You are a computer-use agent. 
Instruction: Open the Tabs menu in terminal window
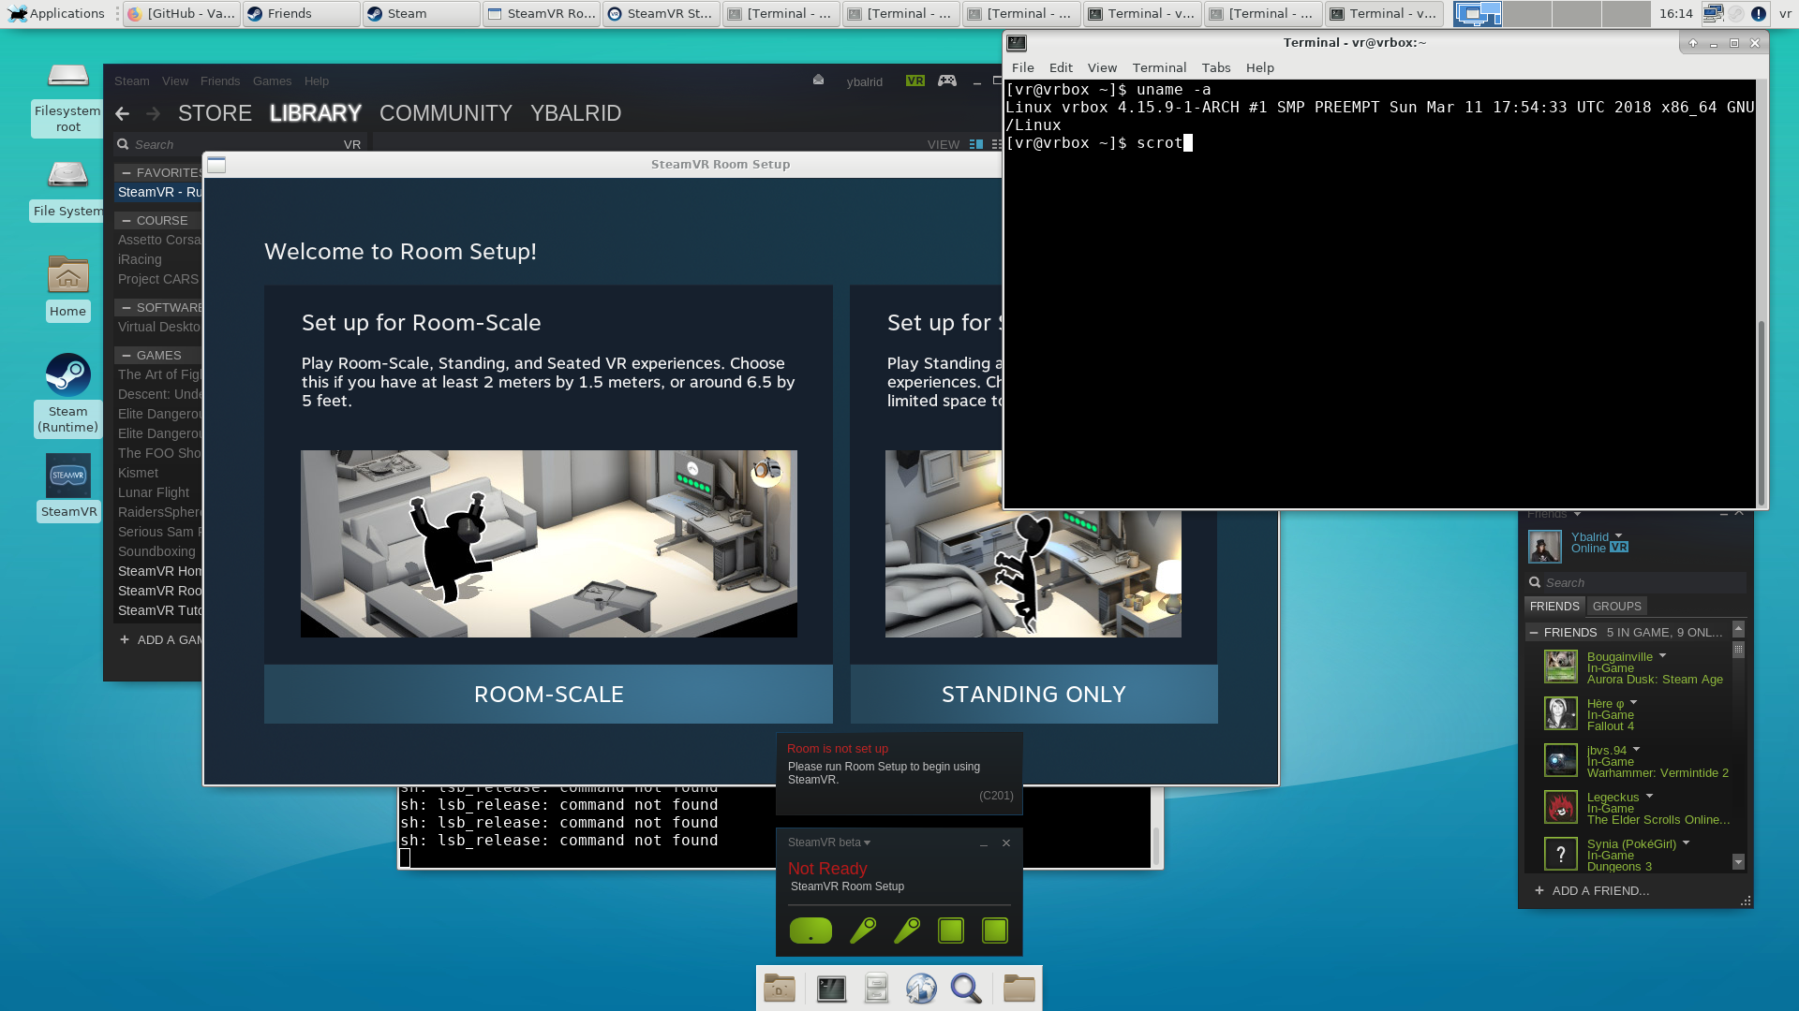pyautogui.click(x=1216, y=67)
